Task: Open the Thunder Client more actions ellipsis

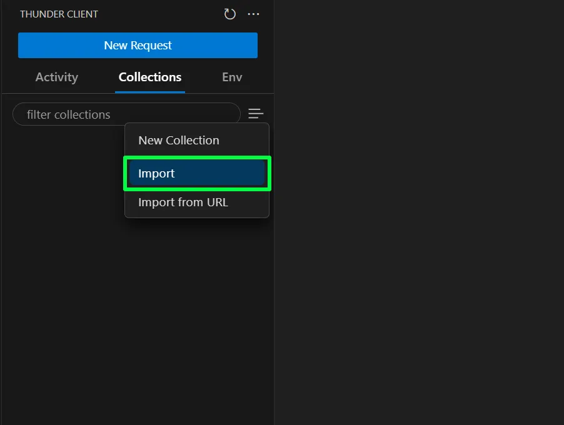Action: [253, 14]
